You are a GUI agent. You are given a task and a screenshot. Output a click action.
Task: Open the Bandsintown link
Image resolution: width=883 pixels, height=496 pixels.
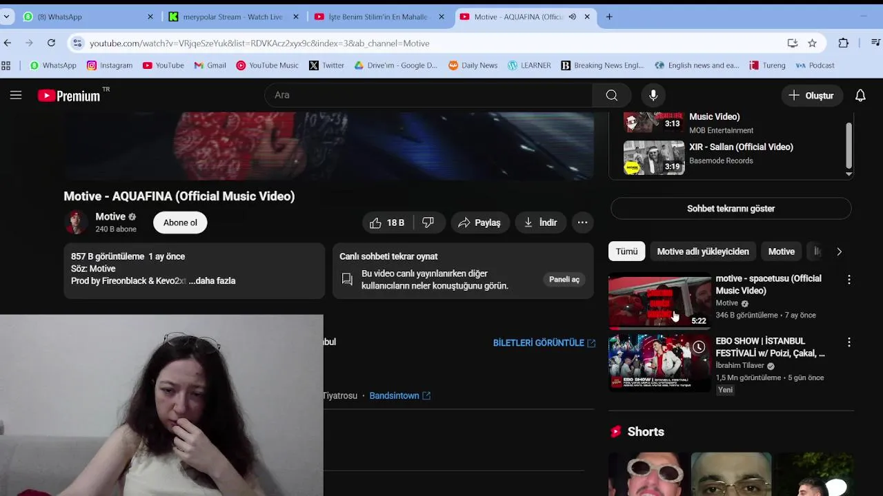399,395
